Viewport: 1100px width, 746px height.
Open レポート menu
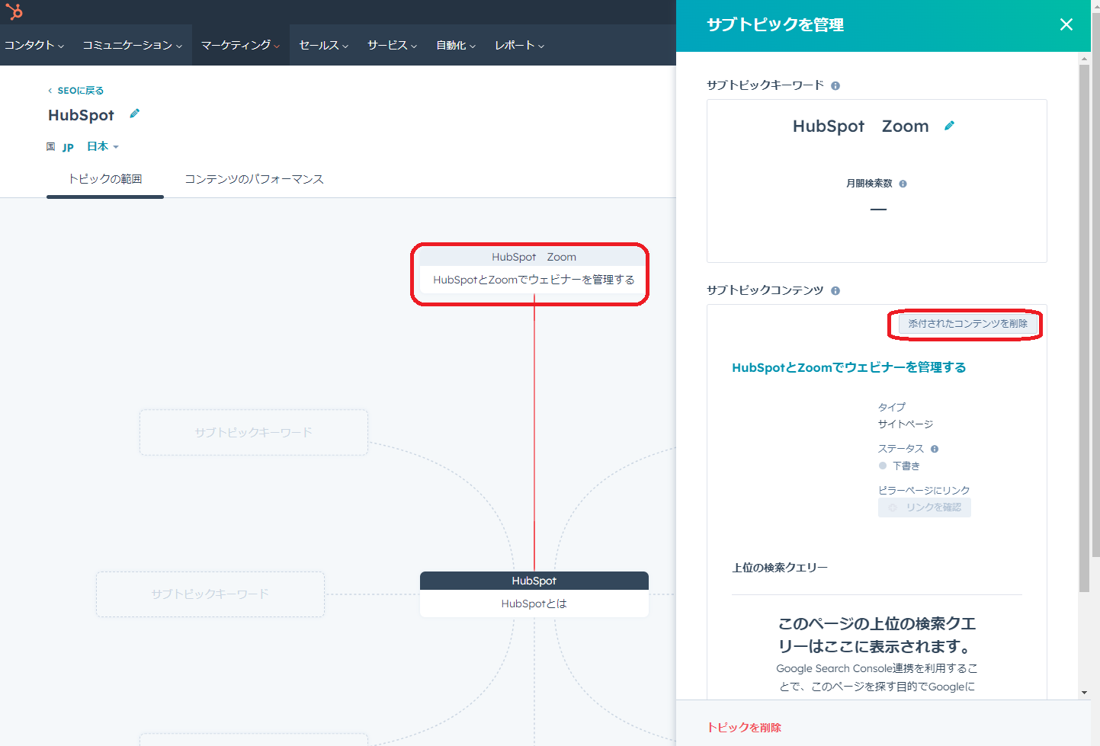point(520,45)
